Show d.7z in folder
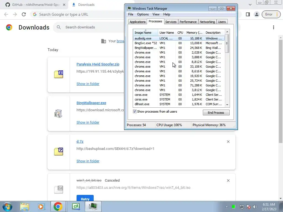This screenshot has height=212, width=283. [x=88, y=161]
